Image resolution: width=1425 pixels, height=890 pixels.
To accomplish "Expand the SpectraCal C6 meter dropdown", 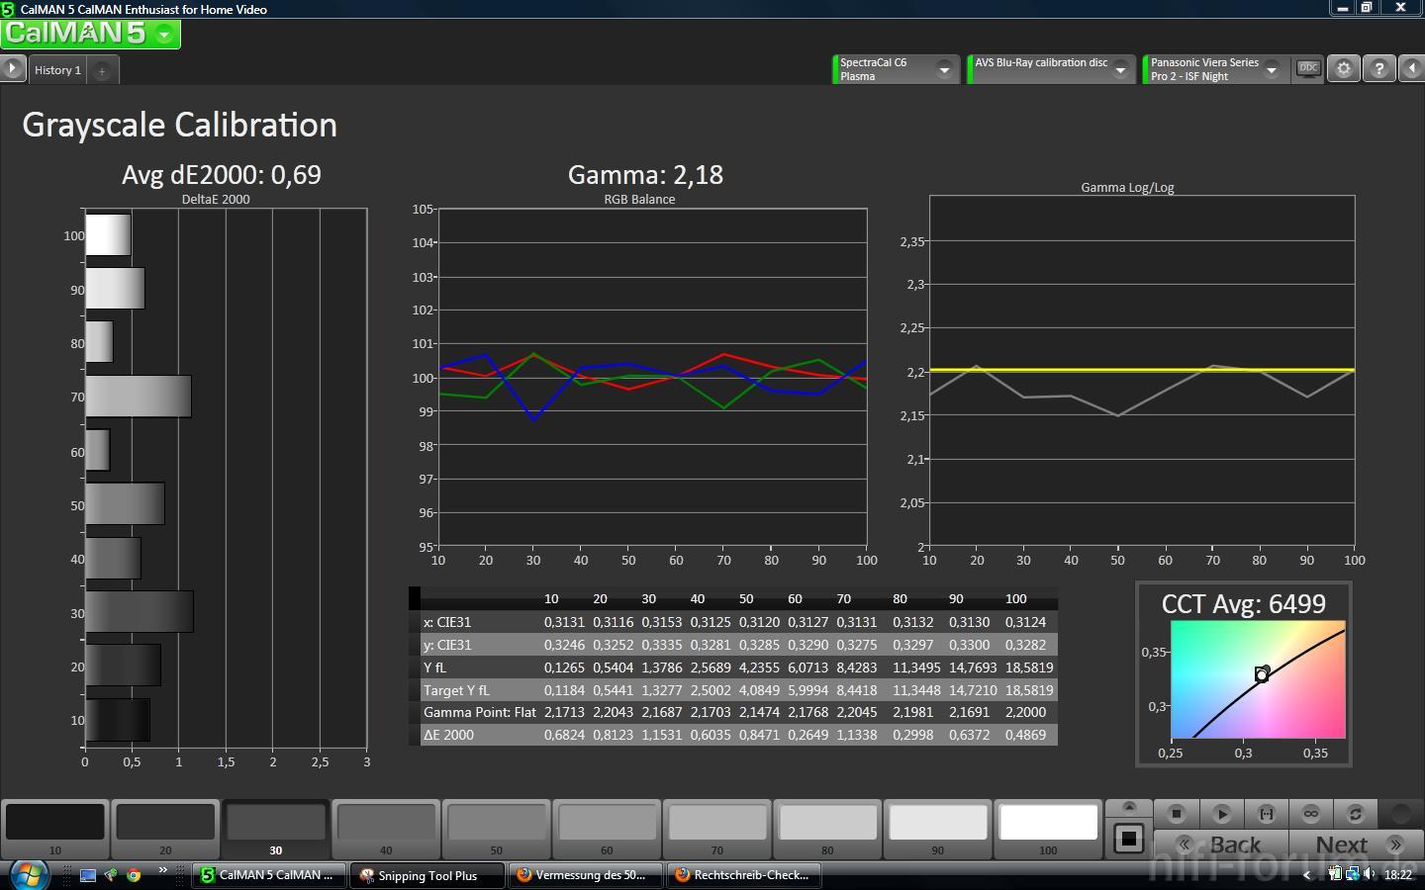I will (944, 69).
